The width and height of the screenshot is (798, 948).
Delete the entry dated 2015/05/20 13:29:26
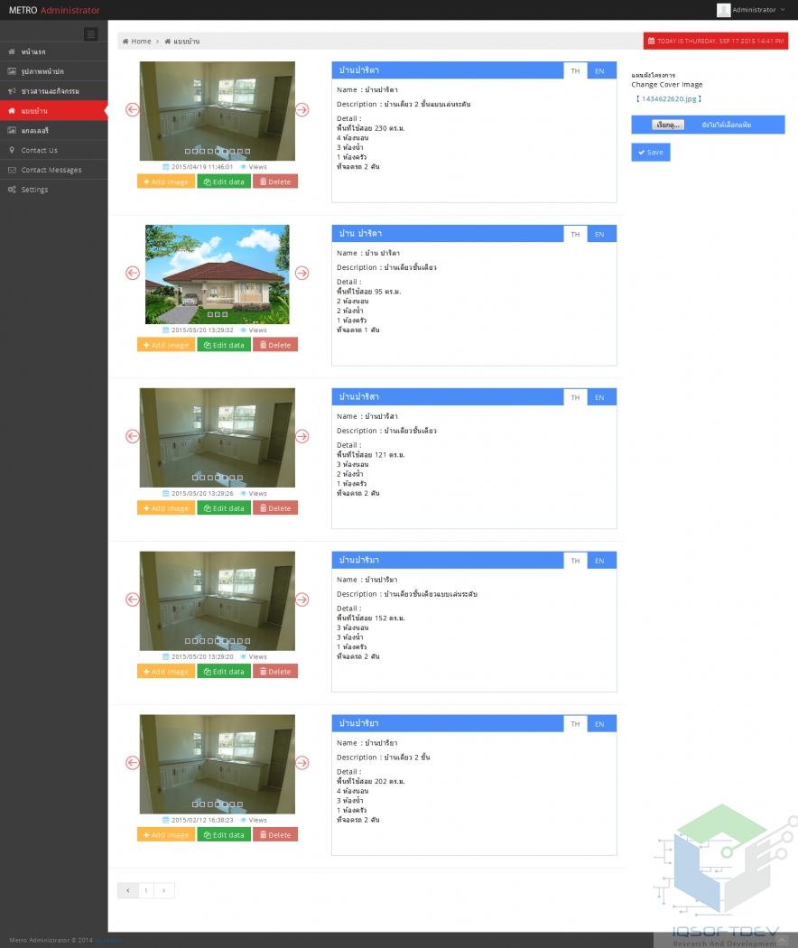pos(275,507)
